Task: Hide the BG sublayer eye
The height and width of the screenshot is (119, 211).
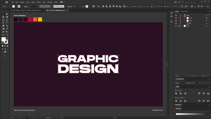Action: coord(176,23)
